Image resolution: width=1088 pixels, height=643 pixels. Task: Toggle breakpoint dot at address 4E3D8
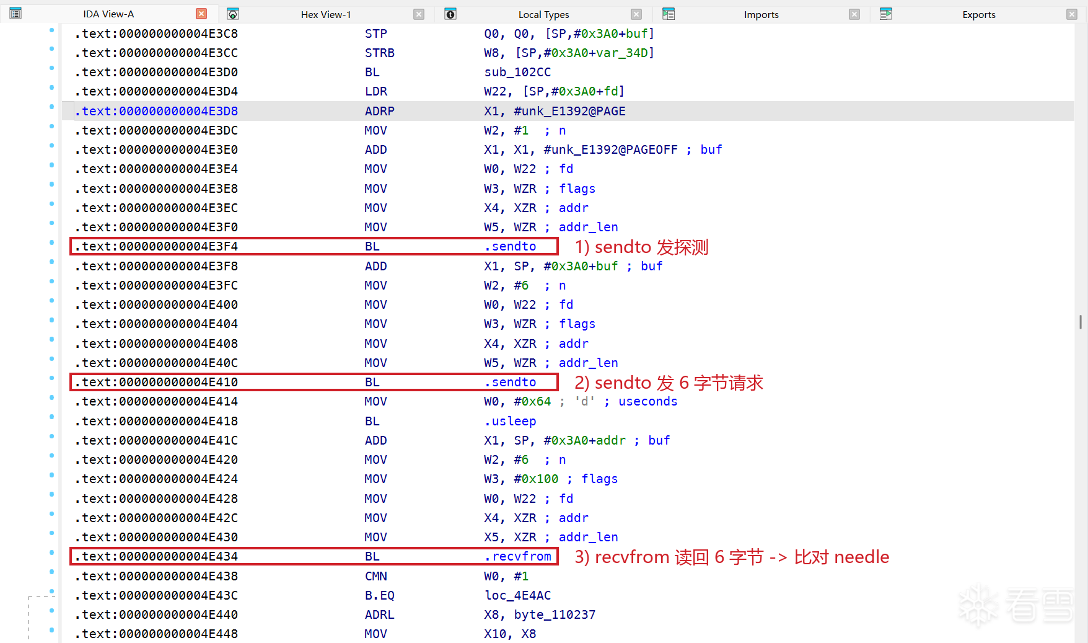51,107
